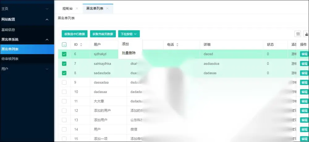Click the export icon right of column filter
The height and width of the screenshot is (142, 309).
click(307, 34)
